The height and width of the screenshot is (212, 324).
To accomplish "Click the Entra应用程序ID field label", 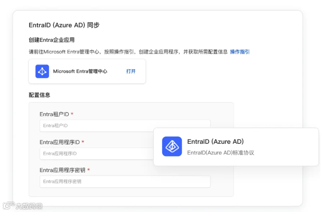I will click(x=59, y=142).
